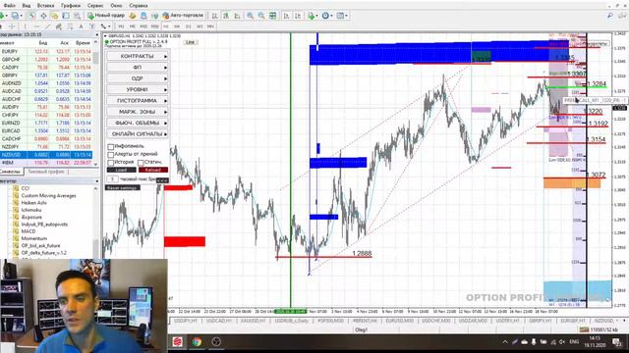
Task: Expand the ОДР panel menu
Action: (138, 78)
